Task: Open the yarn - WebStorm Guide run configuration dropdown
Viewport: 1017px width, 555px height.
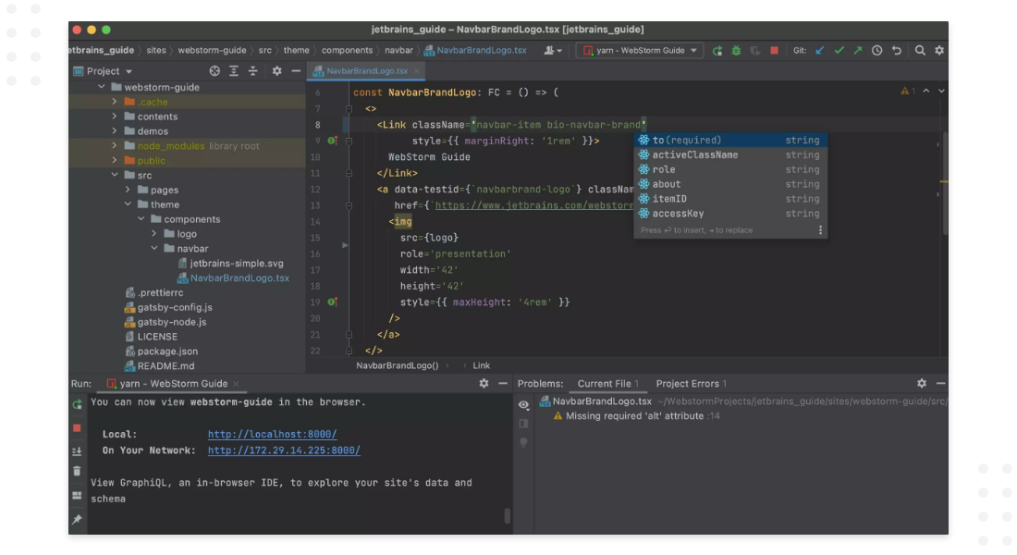Action: 640,51
